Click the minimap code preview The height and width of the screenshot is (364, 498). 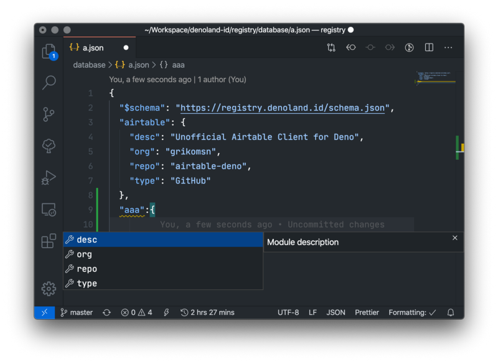[x=434, y=77]
